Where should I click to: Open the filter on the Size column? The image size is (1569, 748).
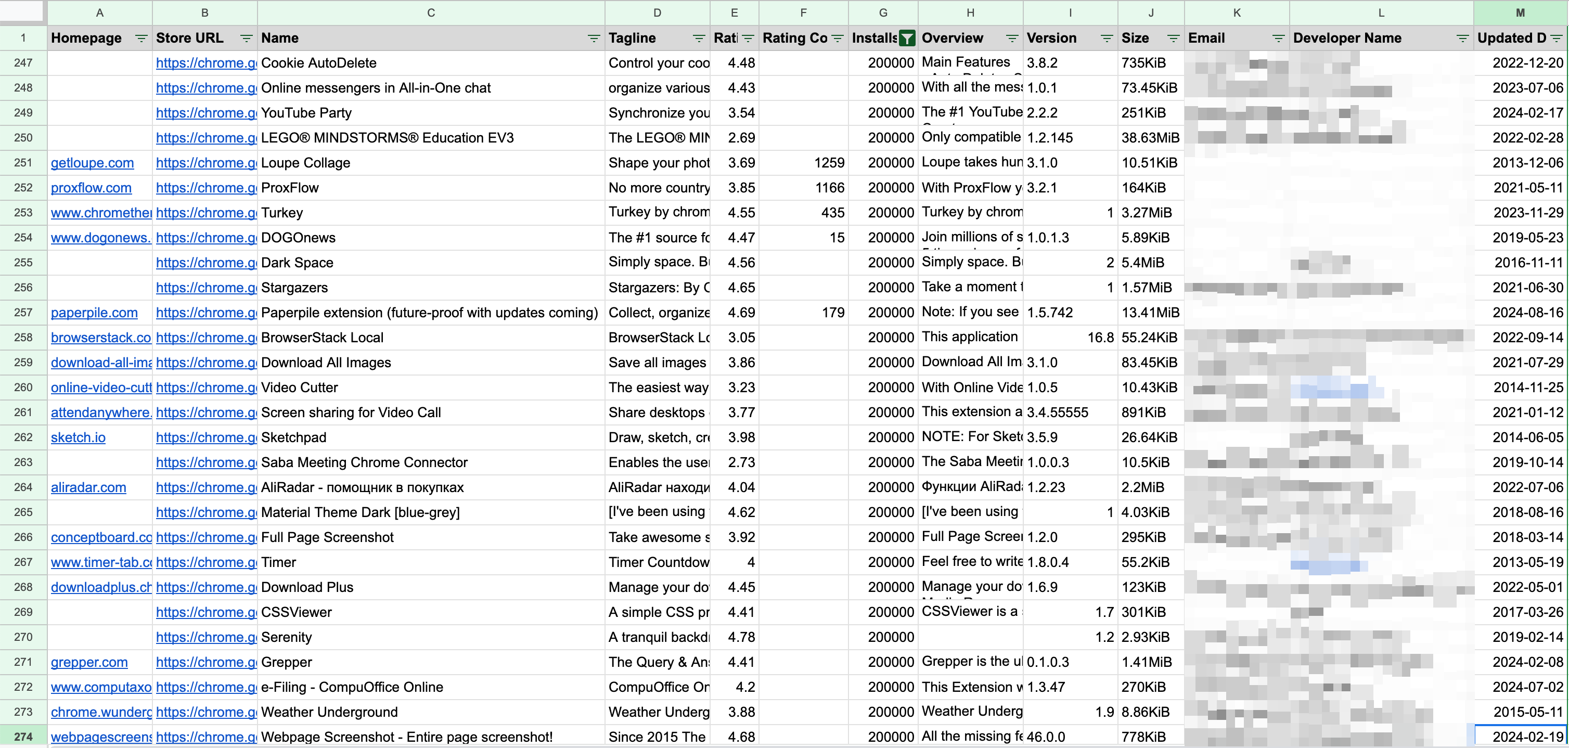click(x=1173, y=38)
